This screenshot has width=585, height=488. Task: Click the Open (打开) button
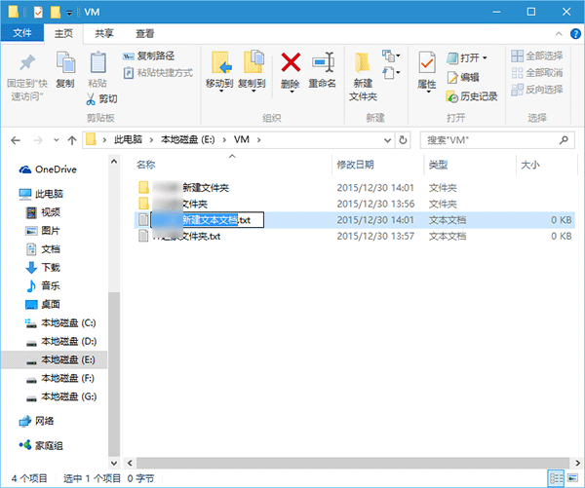coord(462,57)
